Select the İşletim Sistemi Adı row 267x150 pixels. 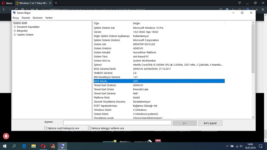pyautogui.click(x=159, y=28)
